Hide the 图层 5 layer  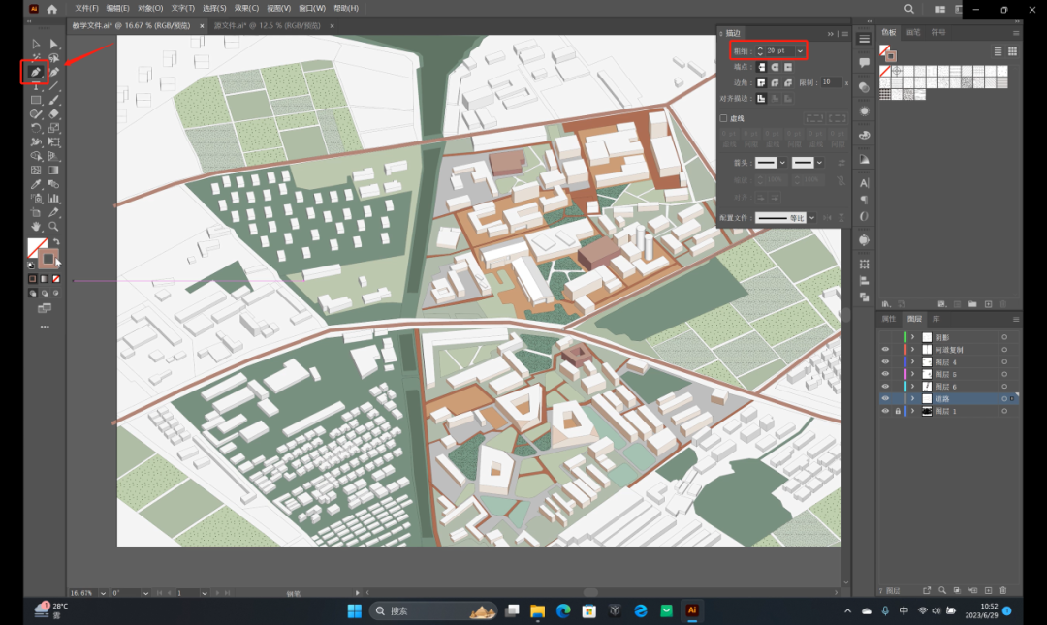(x=885, y=374)
